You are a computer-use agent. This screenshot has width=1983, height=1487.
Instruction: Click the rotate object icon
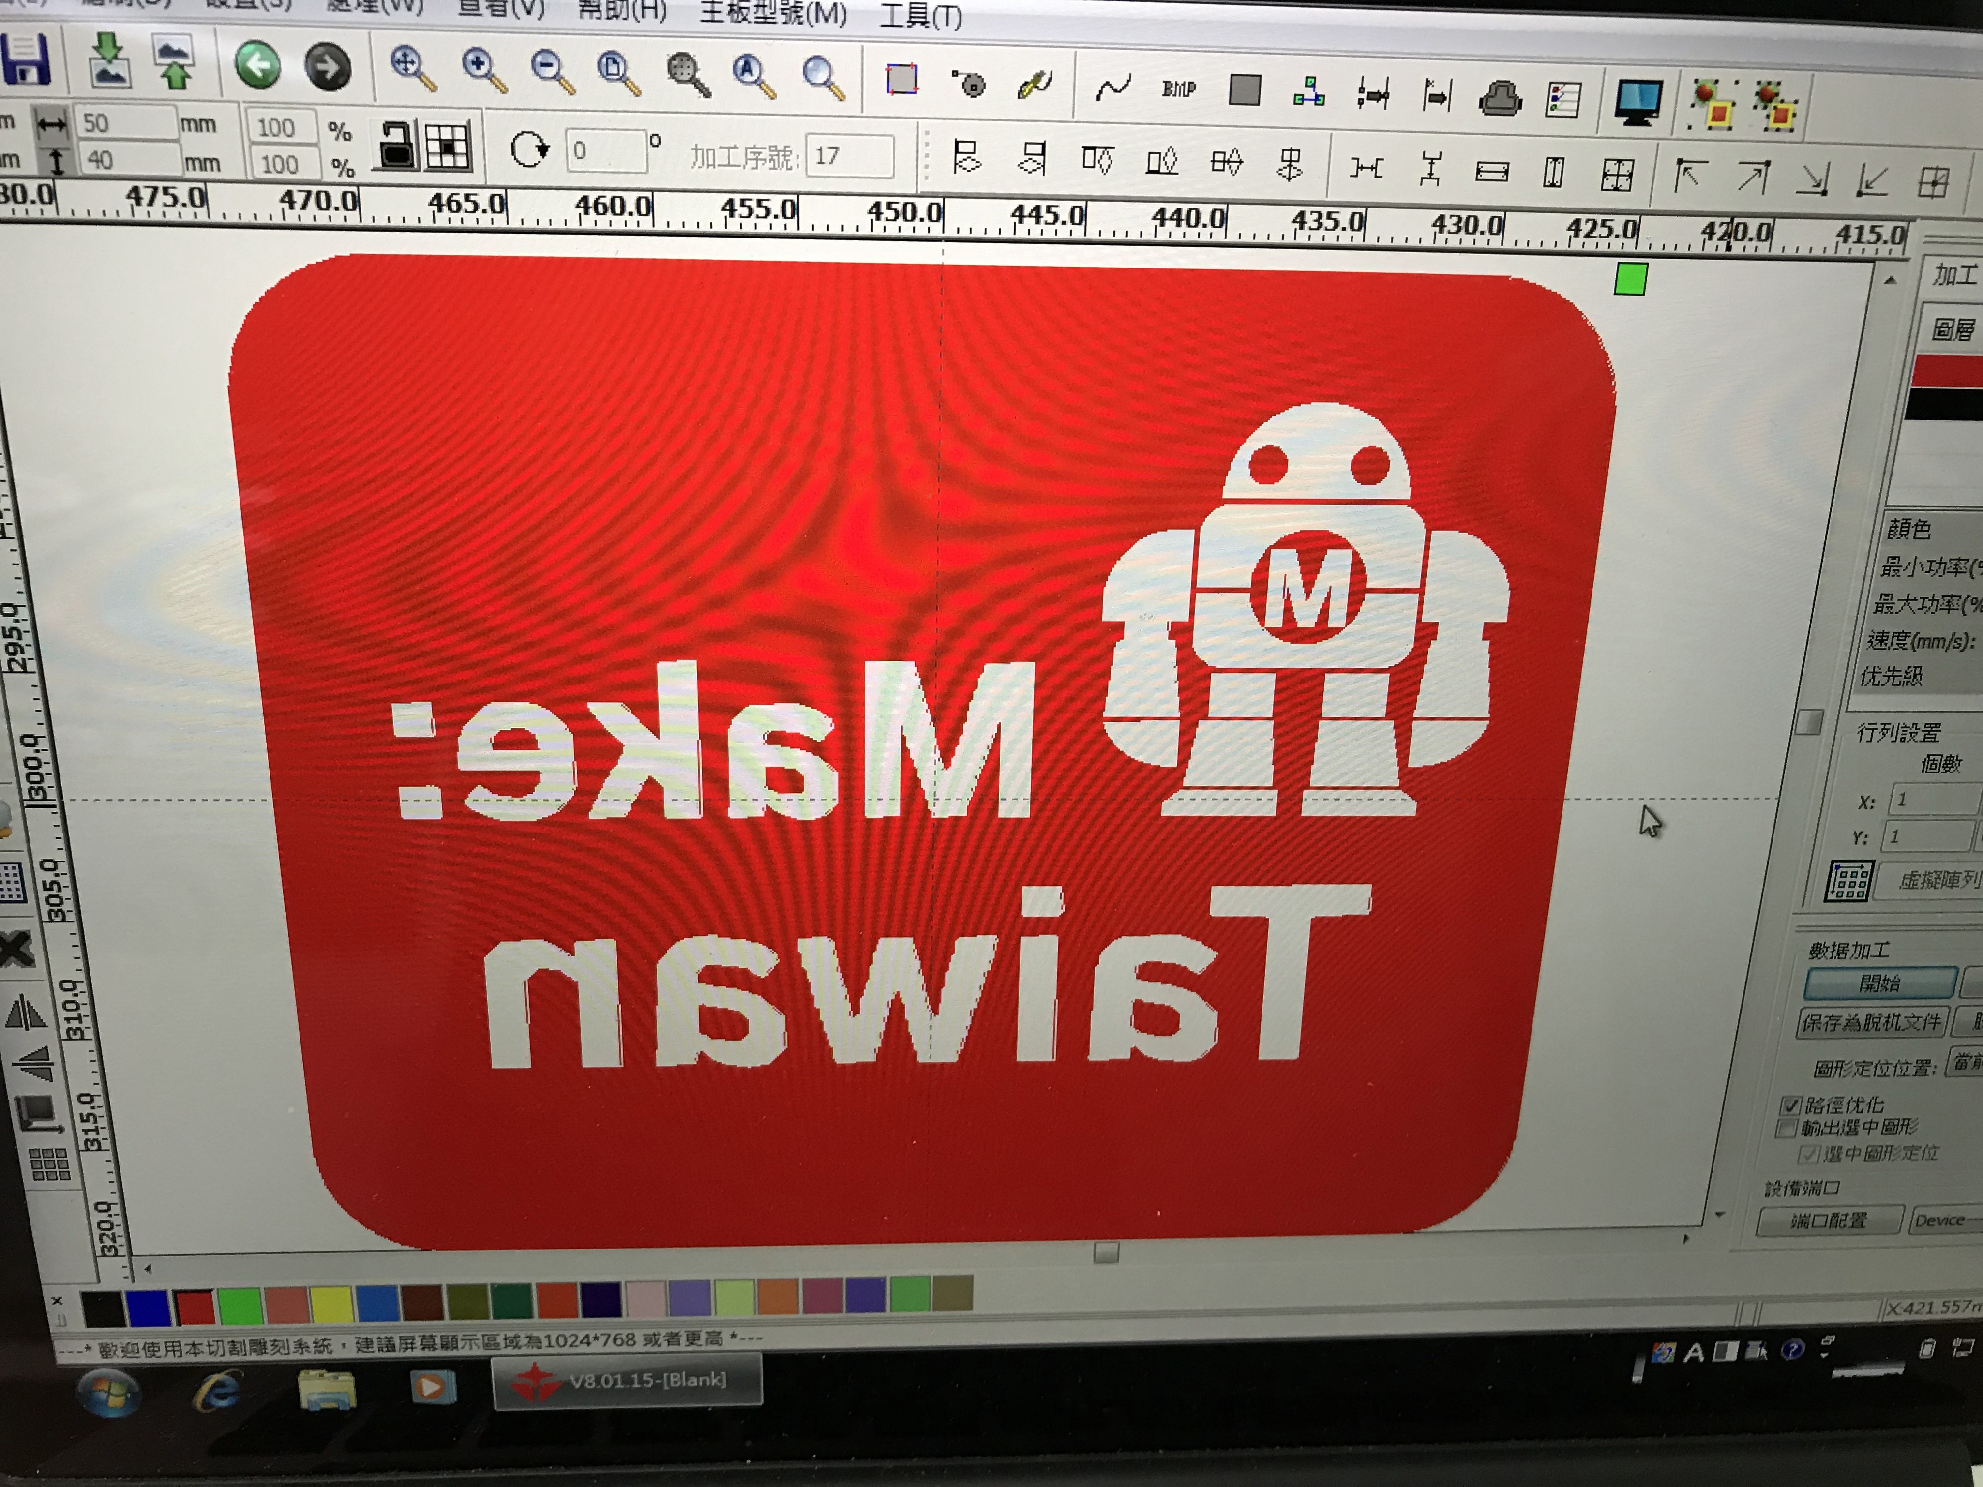click(529, 149)
